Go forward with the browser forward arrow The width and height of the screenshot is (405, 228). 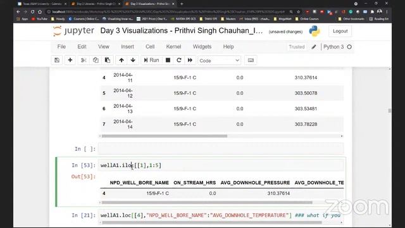[x=25, y=11]
